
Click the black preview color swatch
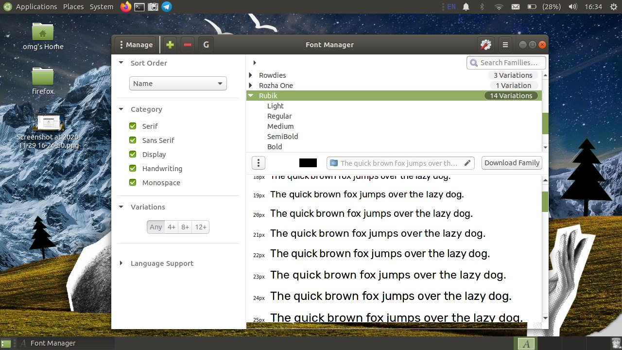click(308, 163)
